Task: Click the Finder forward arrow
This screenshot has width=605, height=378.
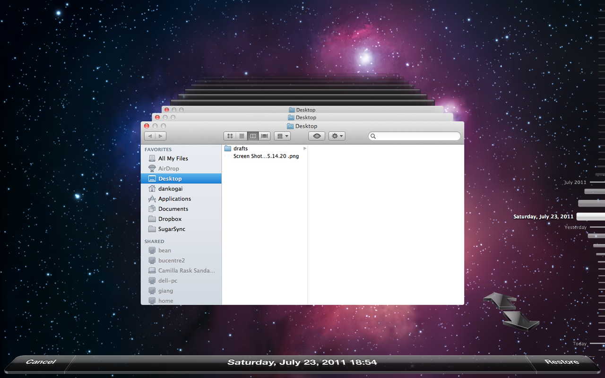Action: click(161, 136)
